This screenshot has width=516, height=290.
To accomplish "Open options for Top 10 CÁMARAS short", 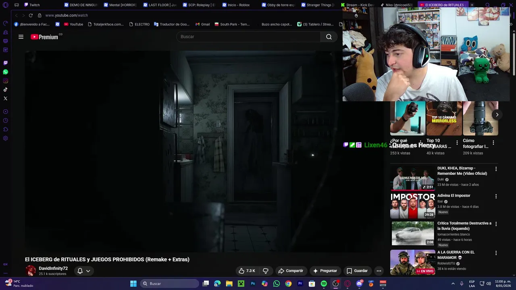I will 457,143.
